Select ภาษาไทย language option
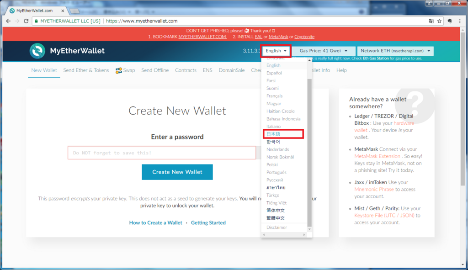The width and height of the screenshot is (468, 270). (x=276, y=188)
